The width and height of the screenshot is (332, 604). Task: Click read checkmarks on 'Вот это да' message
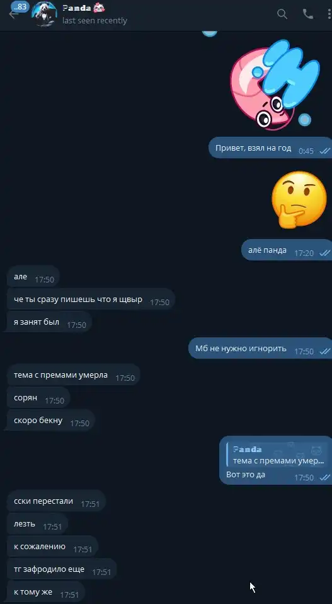point(324,478)
